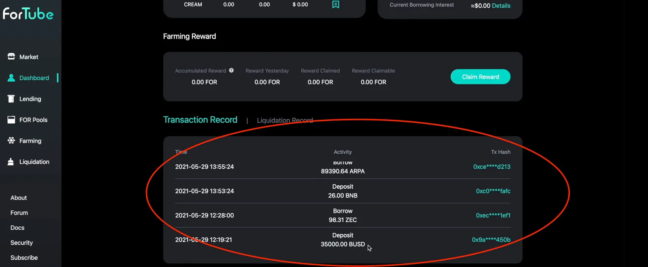The width and height of the screenshot is (648, 267).
Task: Open tx hash 0x9a****450b
Action: (491, 239)
